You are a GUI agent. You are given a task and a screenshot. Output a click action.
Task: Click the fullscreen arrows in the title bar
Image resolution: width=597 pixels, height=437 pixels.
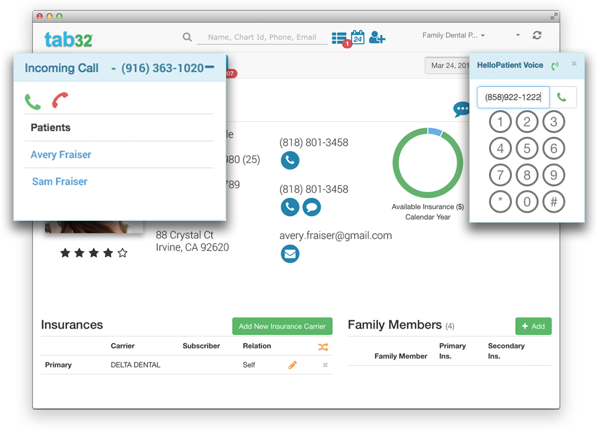tap(554, 16)
